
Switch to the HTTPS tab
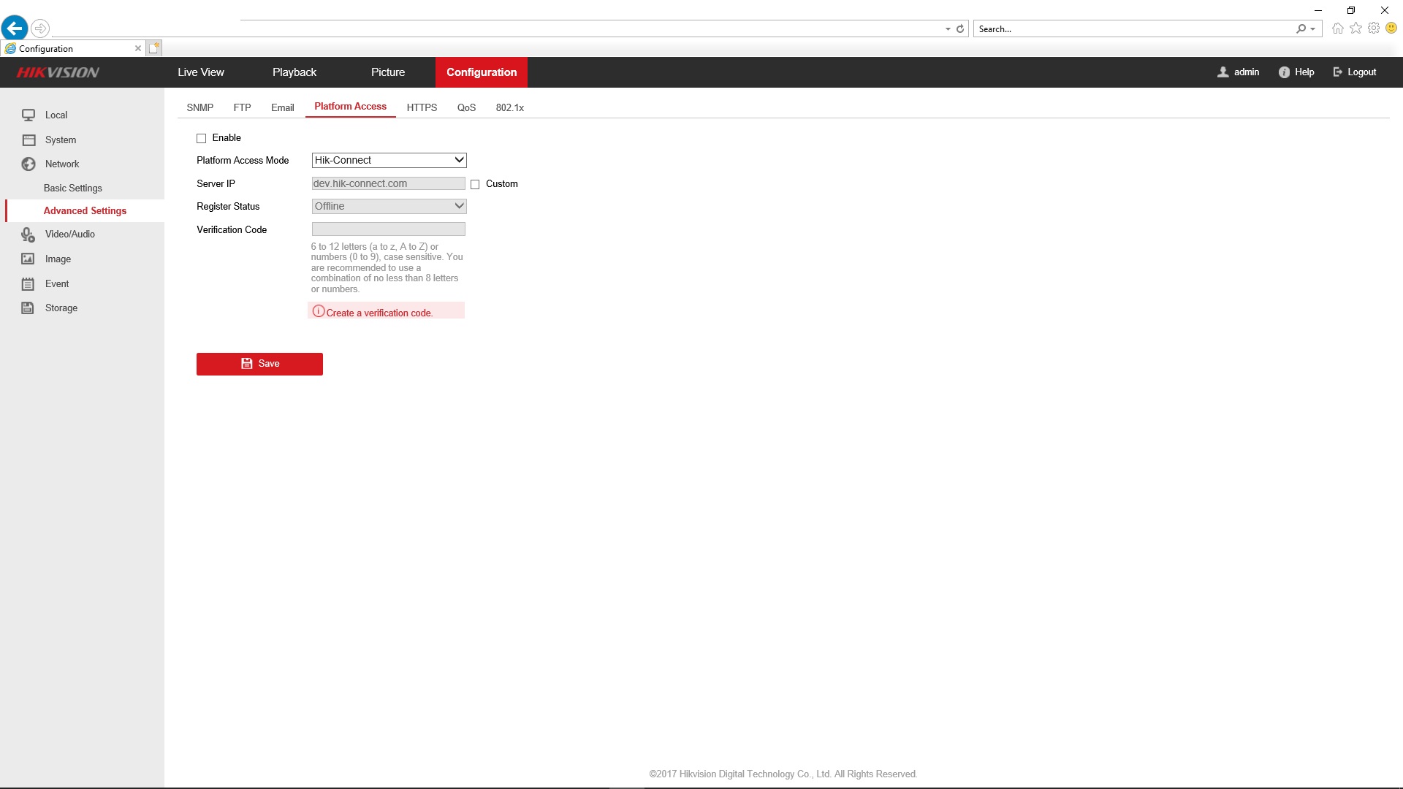(x=422, y=107)
